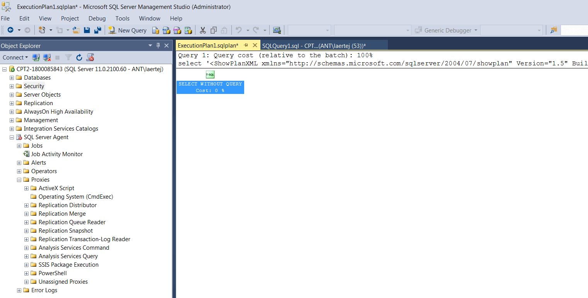The width and height of the screenshot is (588, 298).
Task: Select Integration Services Catalogs tree item
Action: point(61,129)
